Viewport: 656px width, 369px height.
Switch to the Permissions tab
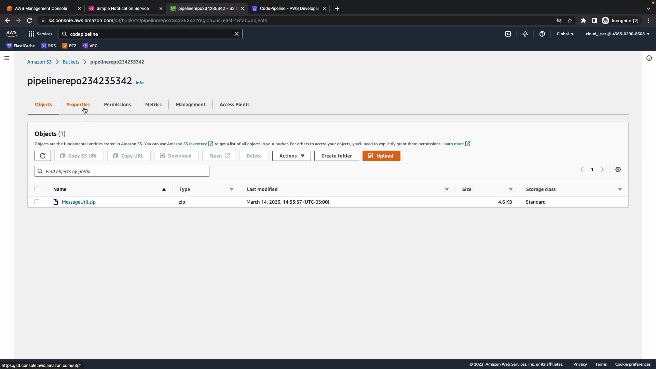[x=117, y=105]
